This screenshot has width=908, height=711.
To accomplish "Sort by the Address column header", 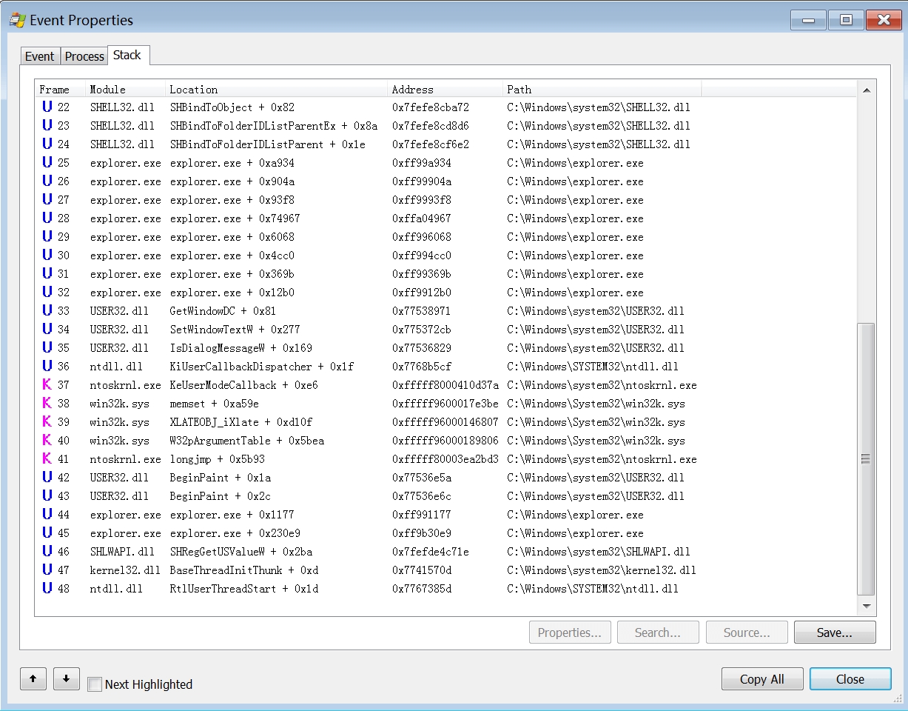I will [x=444, y=90].
